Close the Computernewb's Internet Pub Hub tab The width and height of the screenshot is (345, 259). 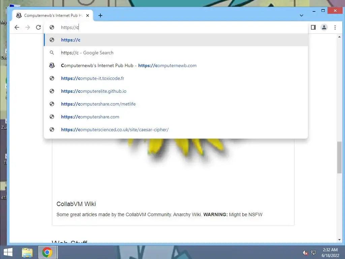click(88, 16)
